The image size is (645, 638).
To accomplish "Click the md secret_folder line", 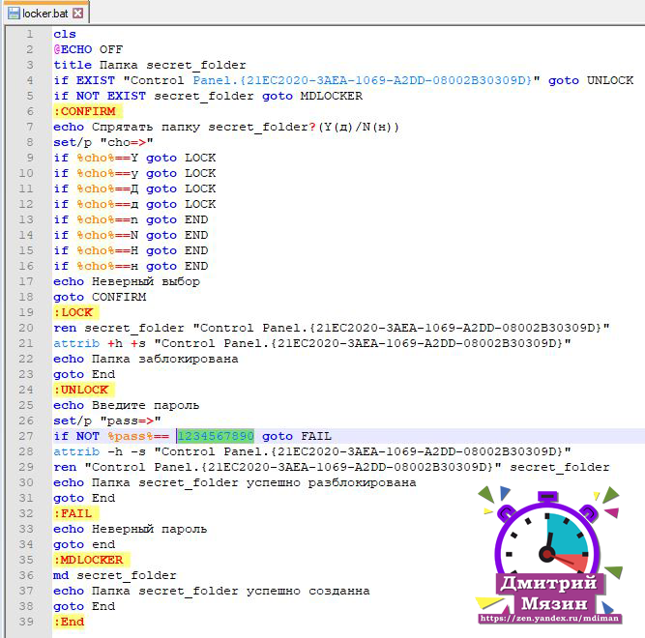I will pyautogui.click(x=115, y=575).
